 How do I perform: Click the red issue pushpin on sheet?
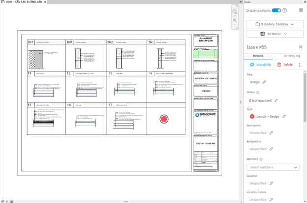tap(164, 119)
